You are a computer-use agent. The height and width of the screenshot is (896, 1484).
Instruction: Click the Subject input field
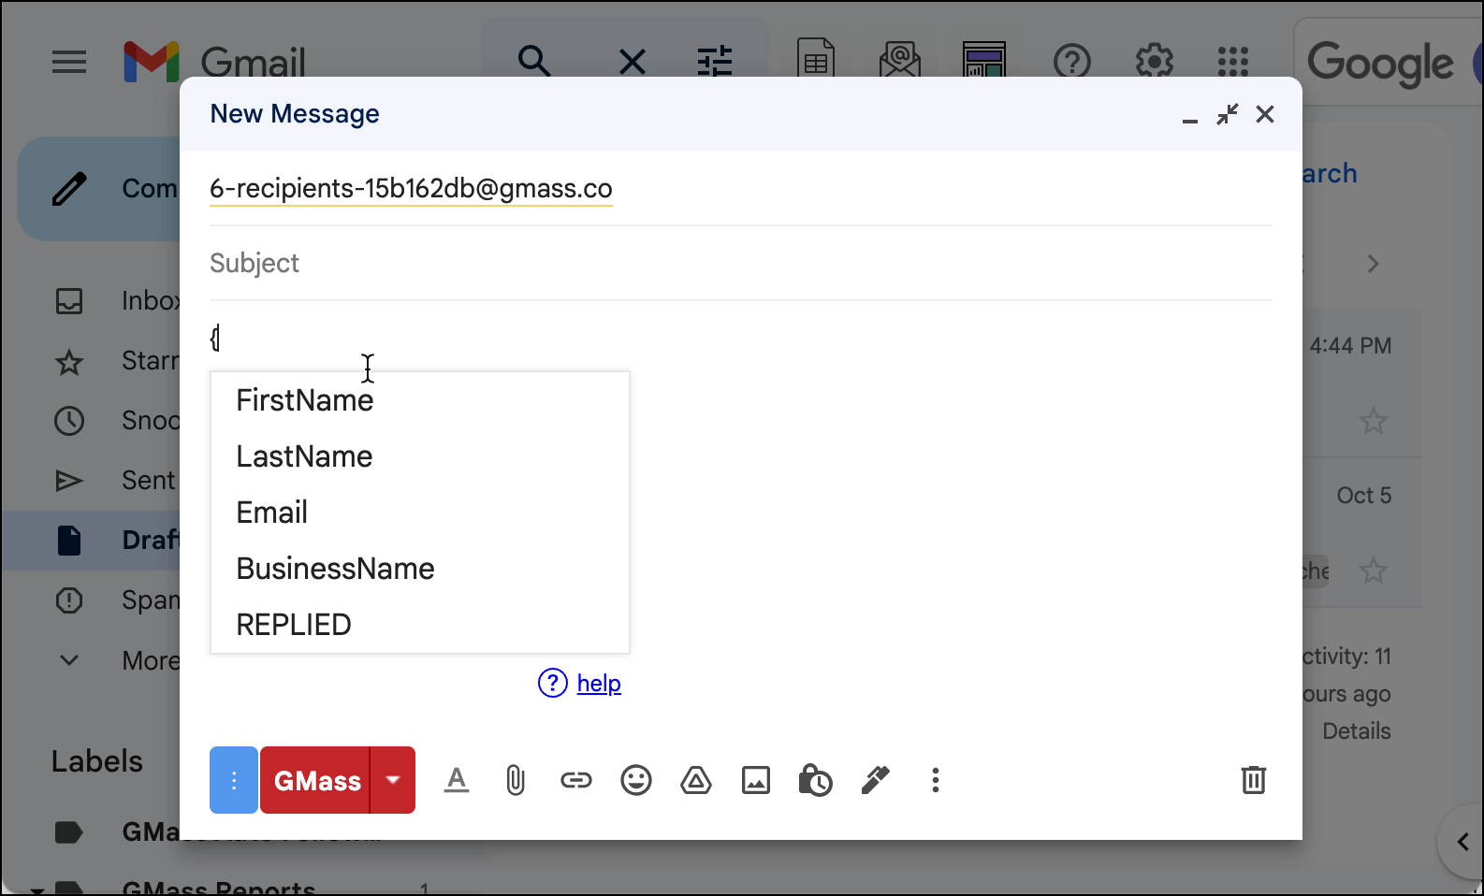741,264
